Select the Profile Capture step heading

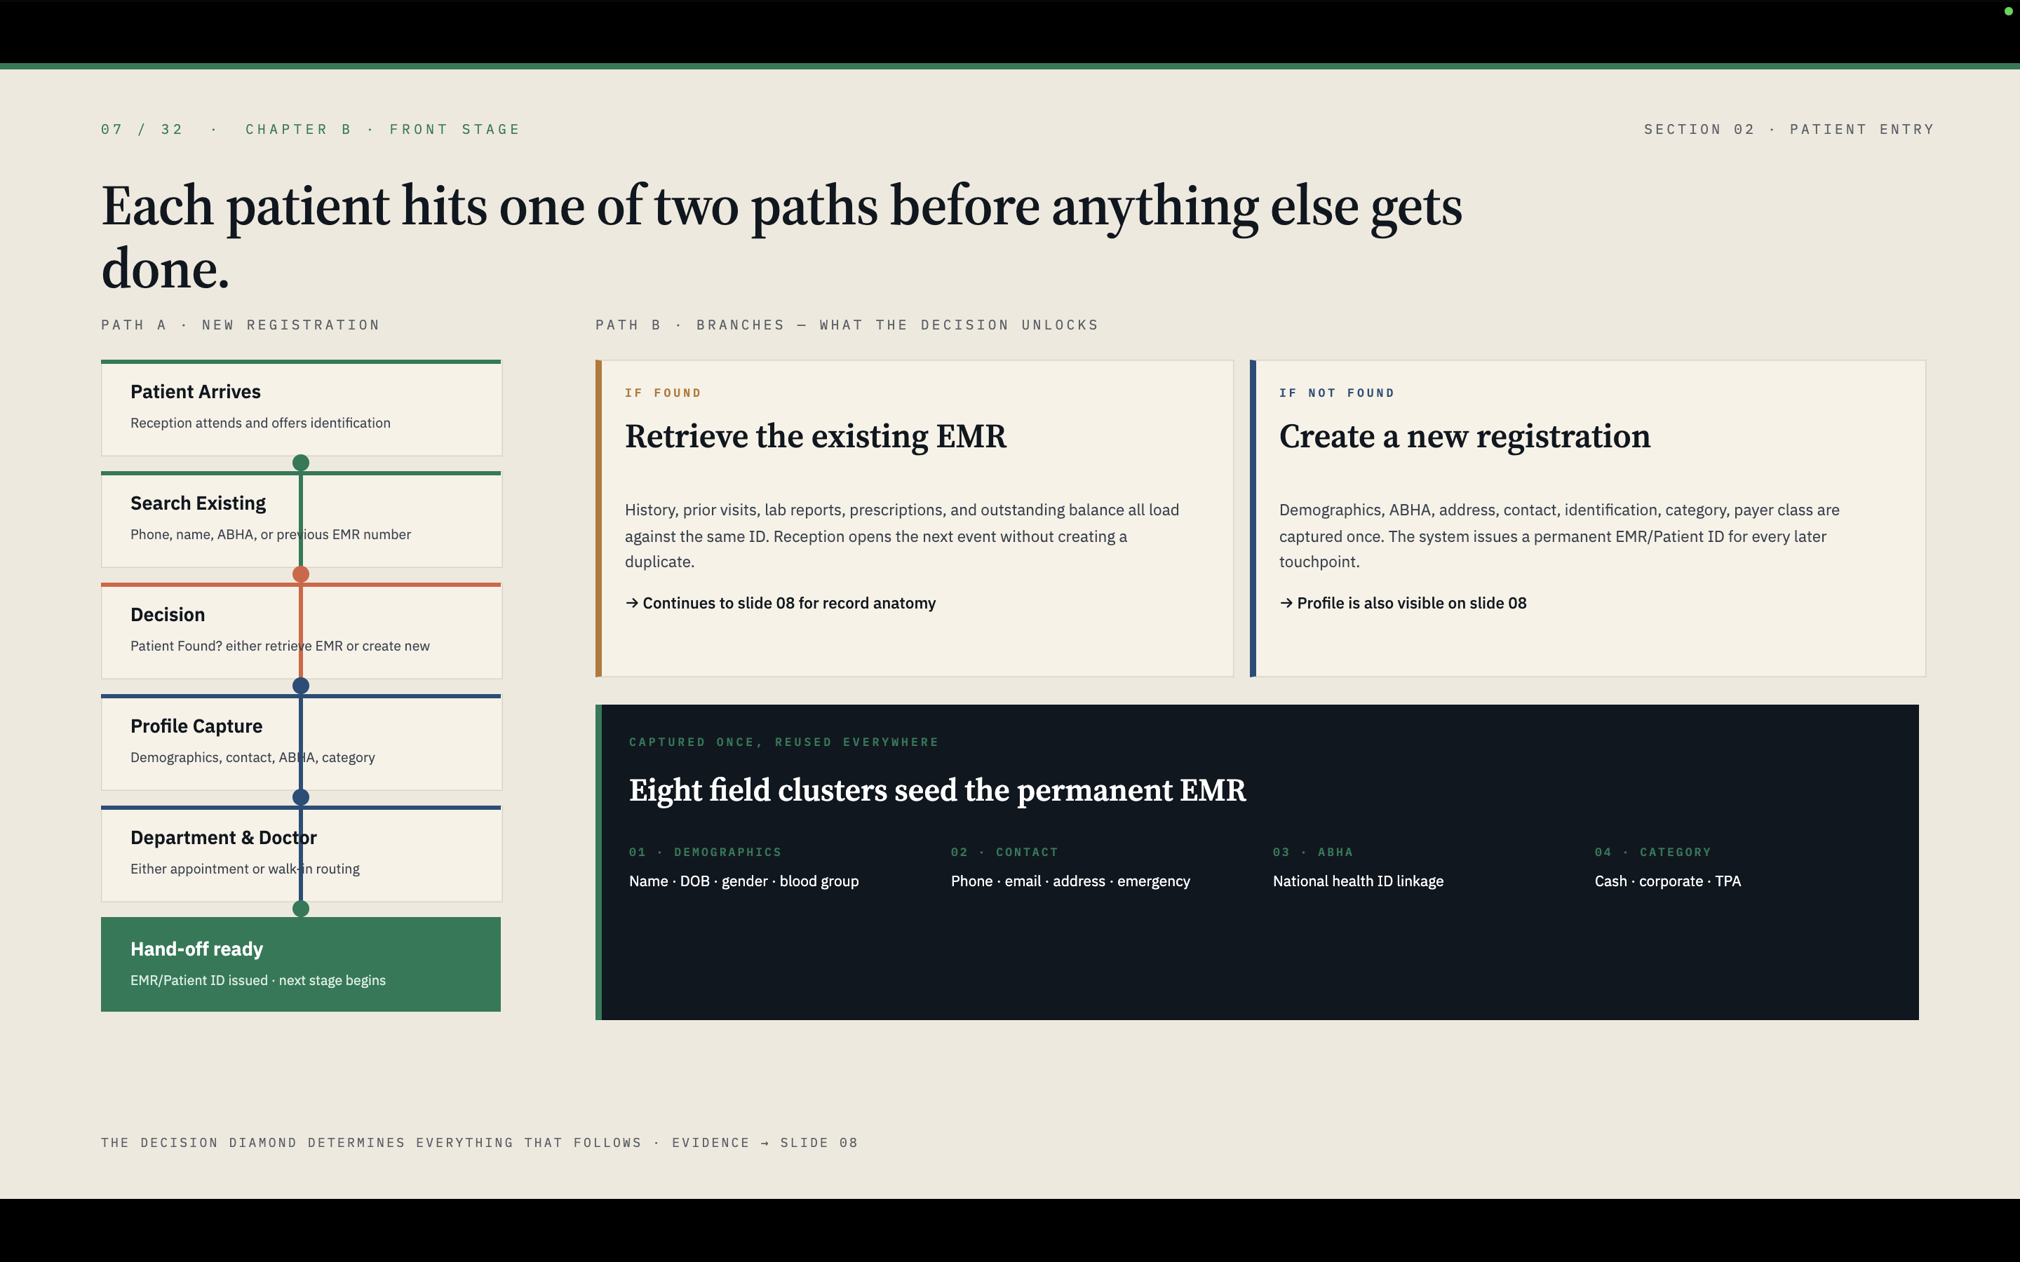(x=196, y=726)
